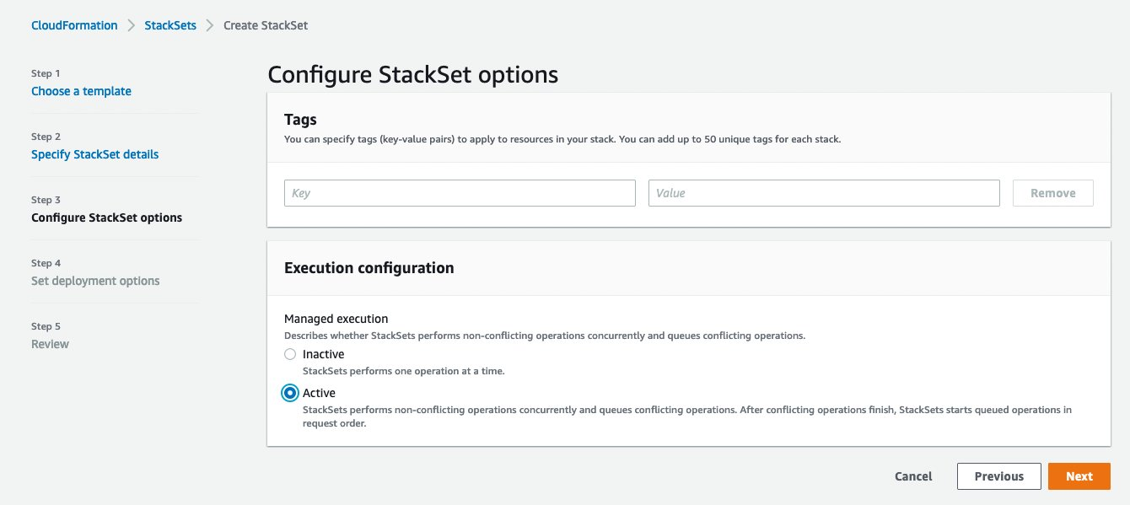Go to Step 1 Choose a template

tap(81, 90)
